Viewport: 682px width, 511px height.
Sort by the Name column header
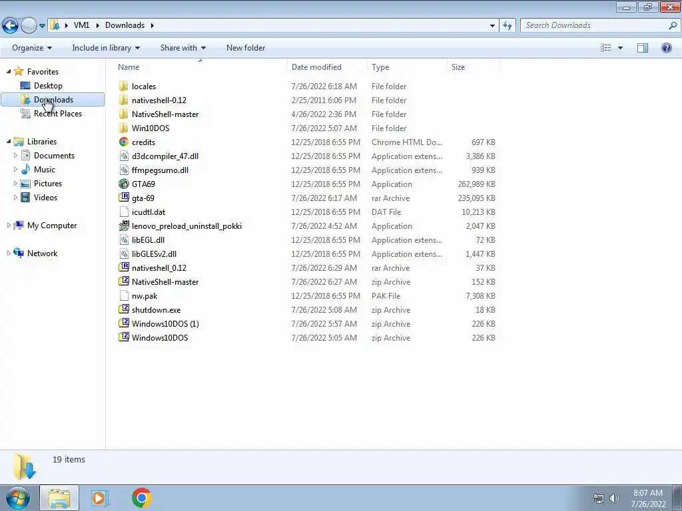click(x=200, y=67)
